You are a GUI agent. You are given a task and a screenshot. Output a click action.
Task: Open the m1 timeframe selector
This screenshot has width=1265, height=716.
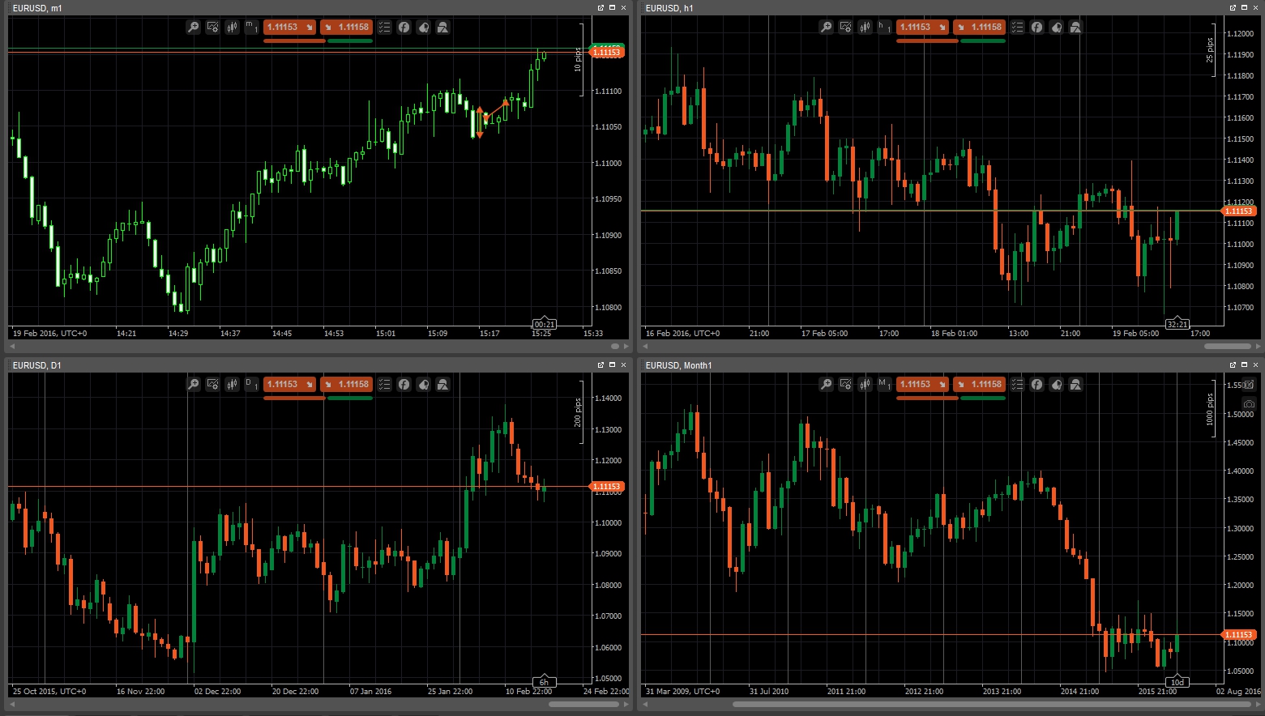point(251,27)
